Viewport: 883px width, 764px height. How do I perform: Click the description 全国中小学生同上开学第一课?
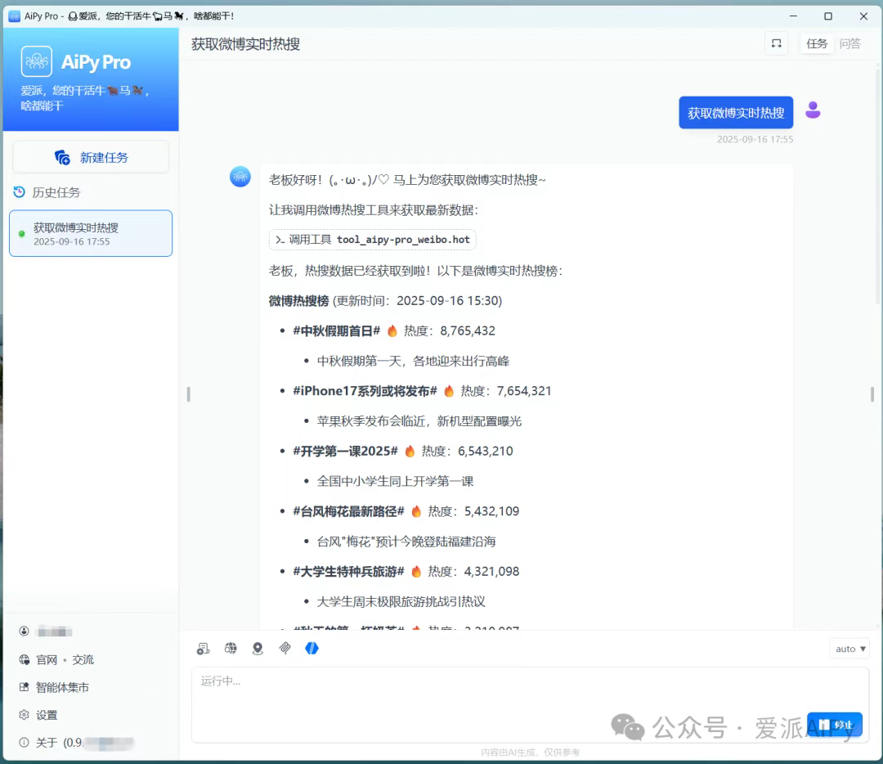tap(395, 481)
